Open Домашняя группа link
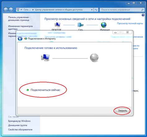This screenshot has height=137, width=147. (18, 125)
